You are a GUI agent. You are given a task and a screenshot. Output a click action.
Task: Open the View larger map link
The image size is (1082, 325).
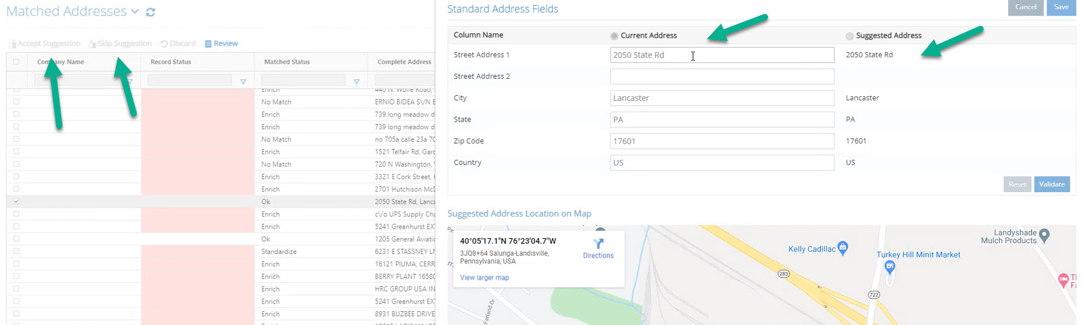tap(484, 278)
